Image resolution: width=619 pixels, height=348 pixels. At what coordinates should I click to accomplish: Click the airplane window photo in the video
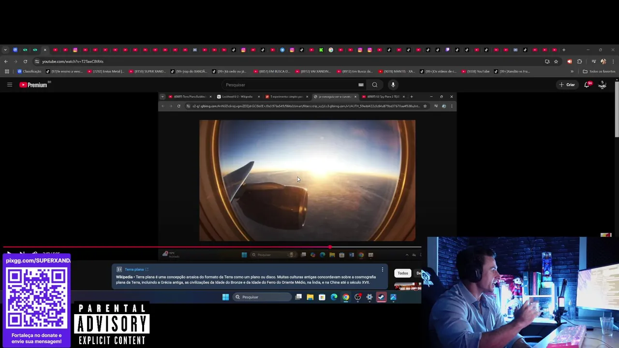(x=307, y=180)
